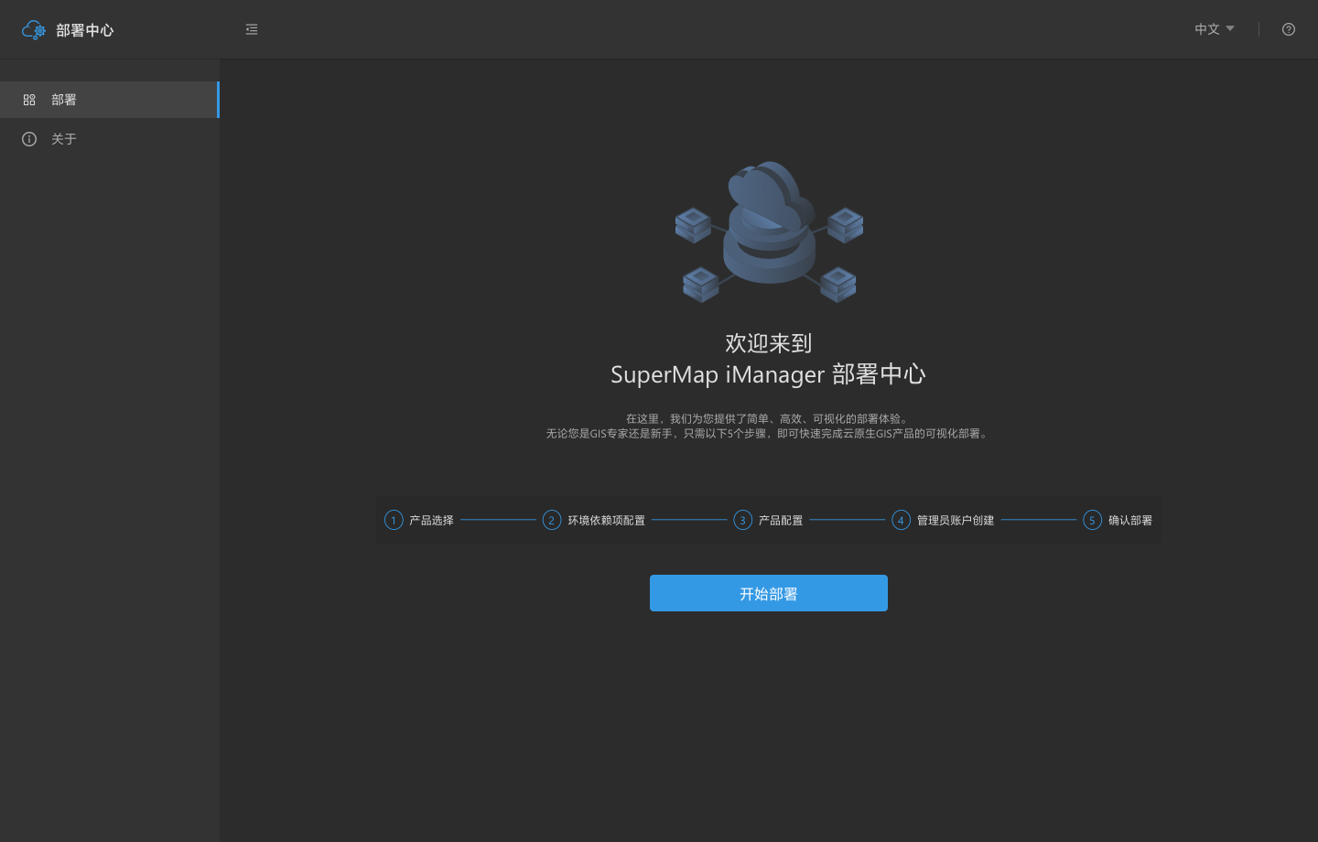This screenshot has height=842, width=1318.
Task: Select the 部署 grid icon in sidebar
Action: (x=28, y=99)
